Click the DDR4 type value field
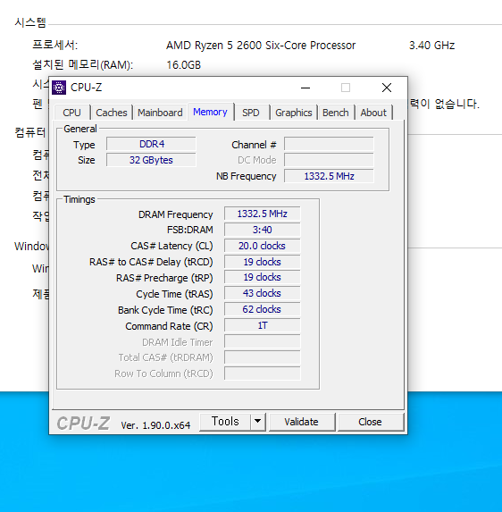This screenshot has width=502, height=512. [x=152, y=144]
